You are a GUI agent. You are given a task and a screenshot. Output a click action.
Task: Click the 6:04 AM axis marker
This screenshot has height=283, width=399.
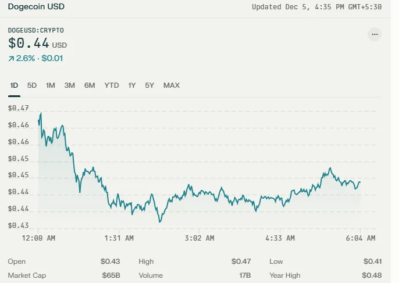click(361, 238)
